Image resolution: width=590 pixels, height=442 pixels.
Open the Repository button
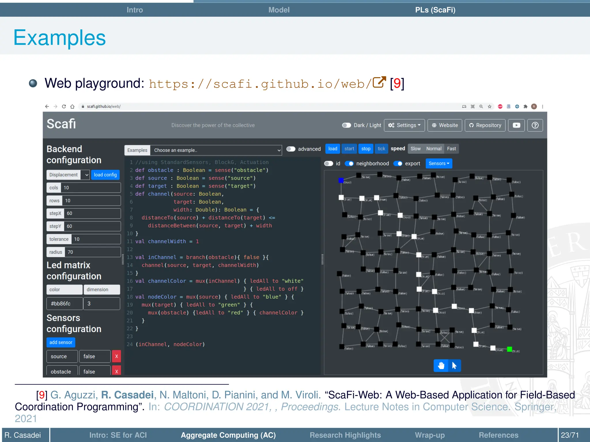click(x=485, y=125)
